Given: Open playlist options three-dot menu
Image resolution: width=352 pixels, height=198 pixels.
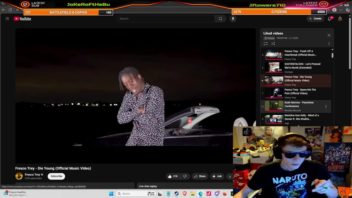Looking at the screenshot, I should tap(329, 44).
